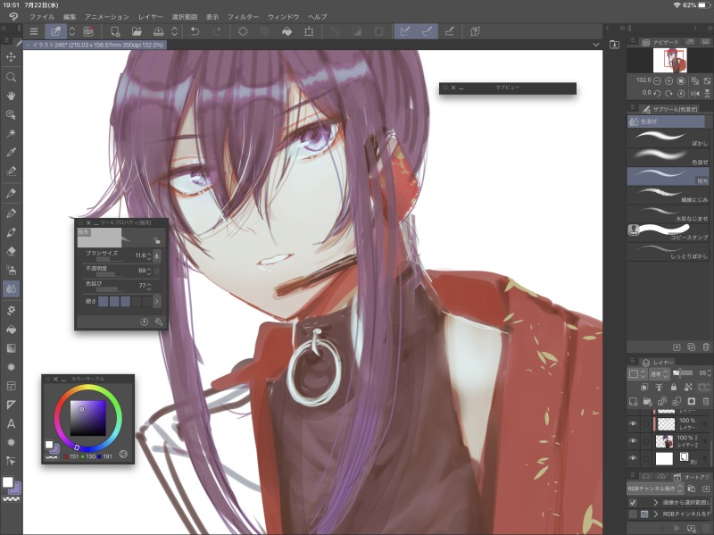714x535 pixels.
Task: Open blending mode 通常 dropdown
Action: (659, 373)
